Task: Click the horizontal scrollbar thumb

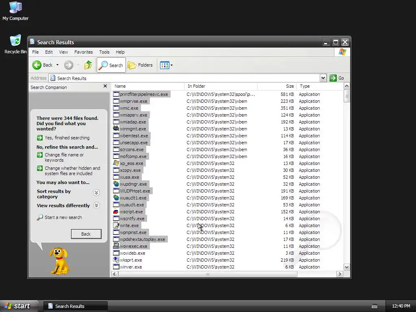Action: pos(208,274)
